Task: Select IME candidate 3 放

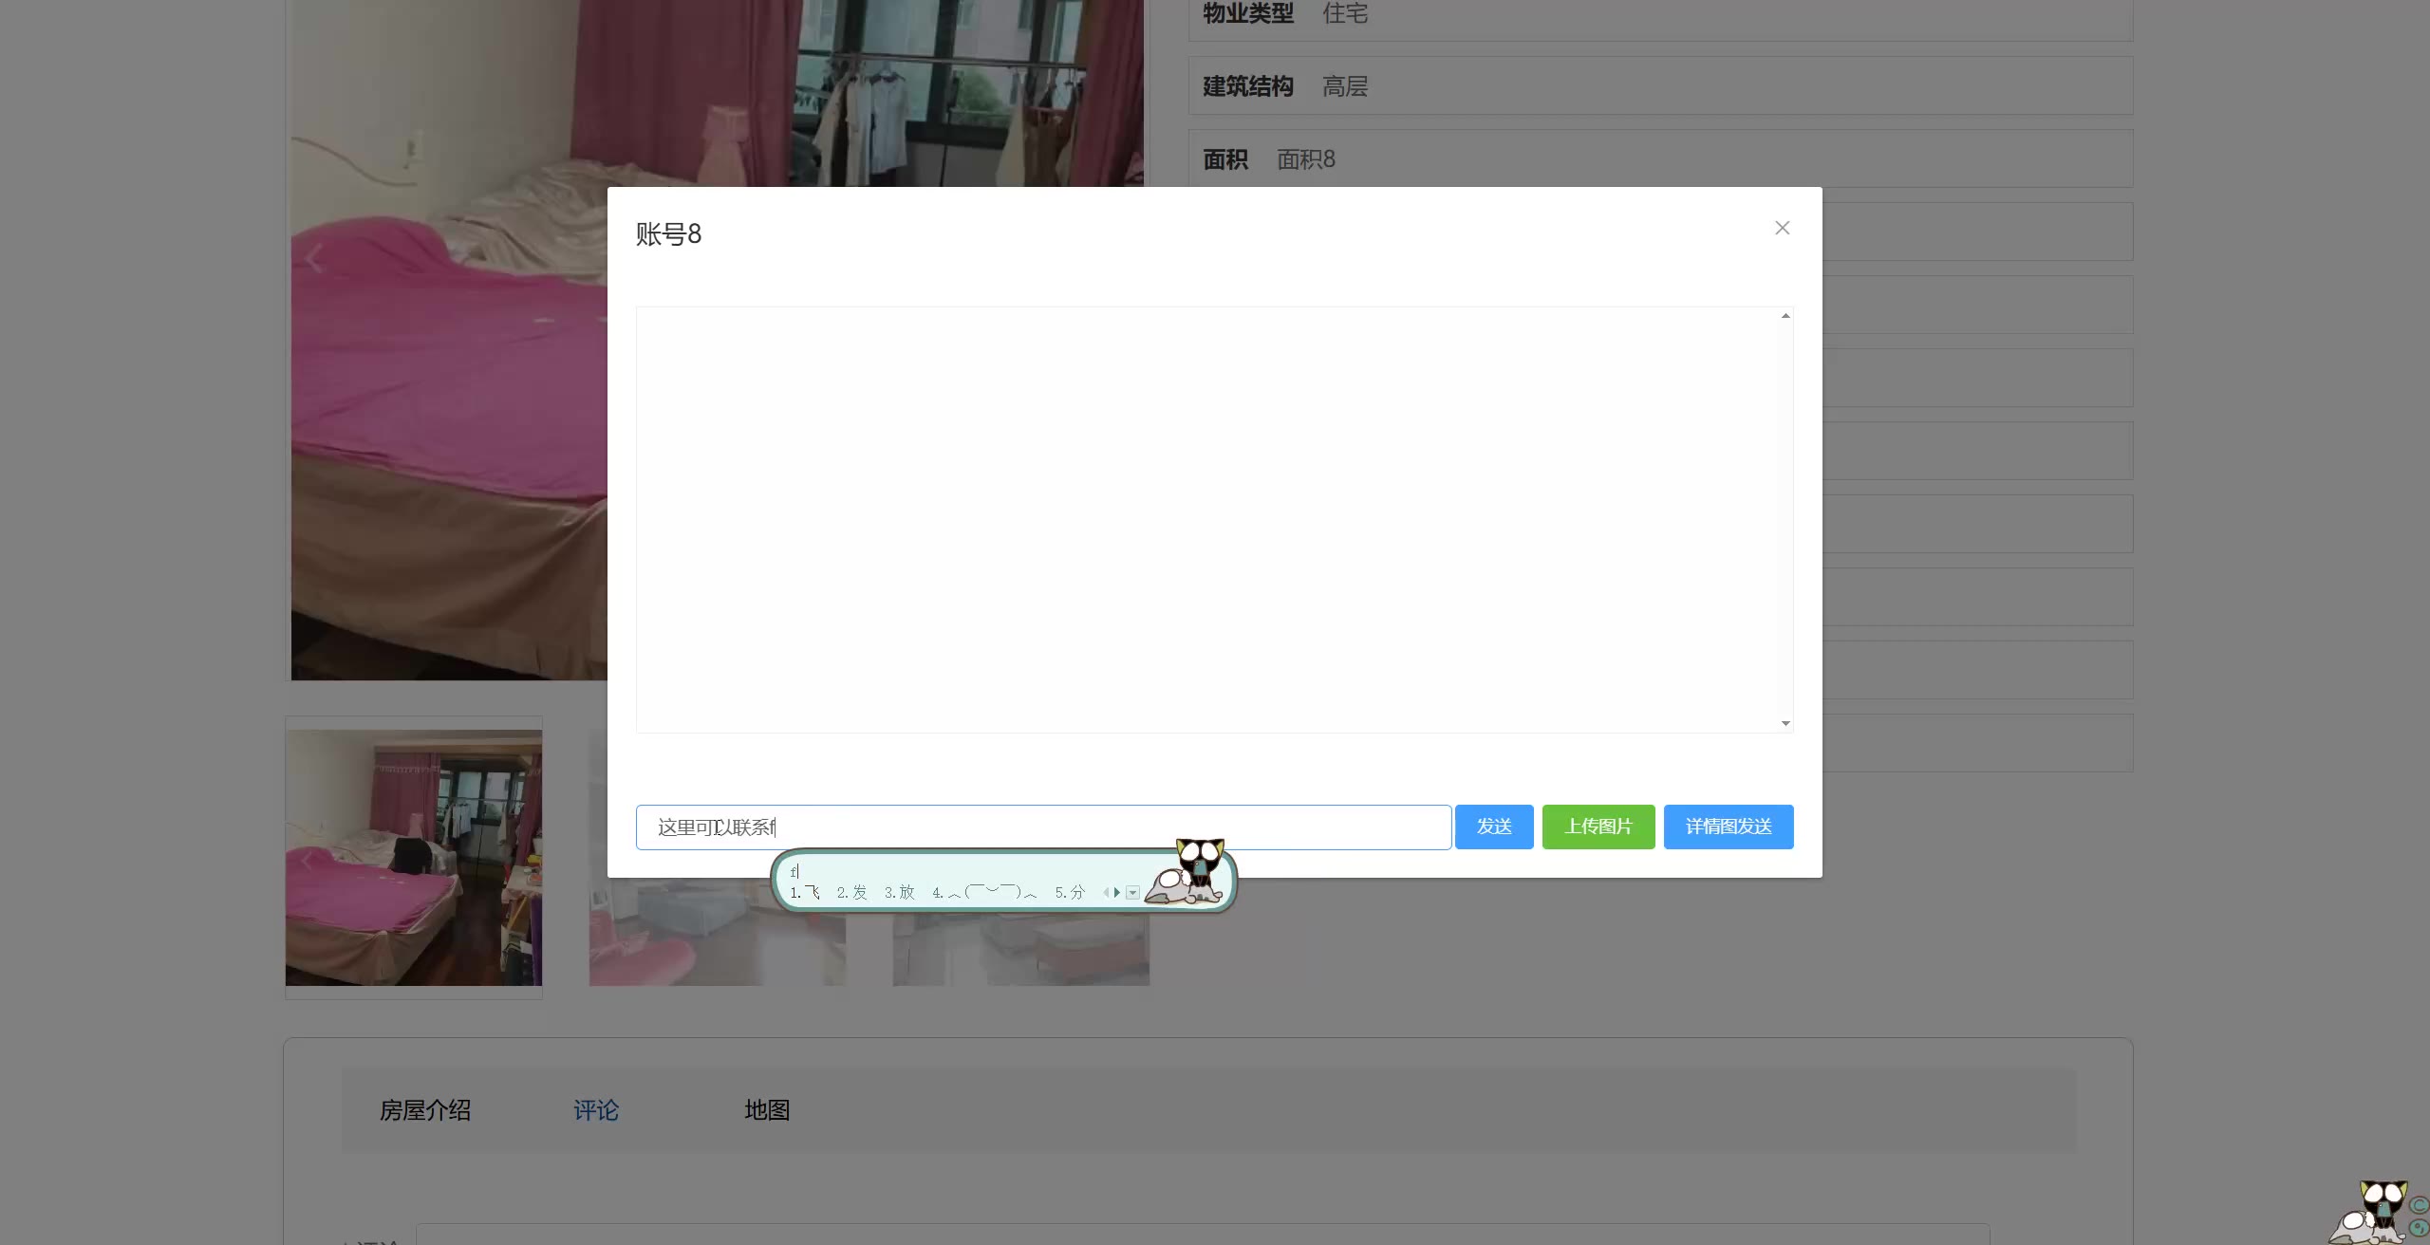Action: point(900,892)
